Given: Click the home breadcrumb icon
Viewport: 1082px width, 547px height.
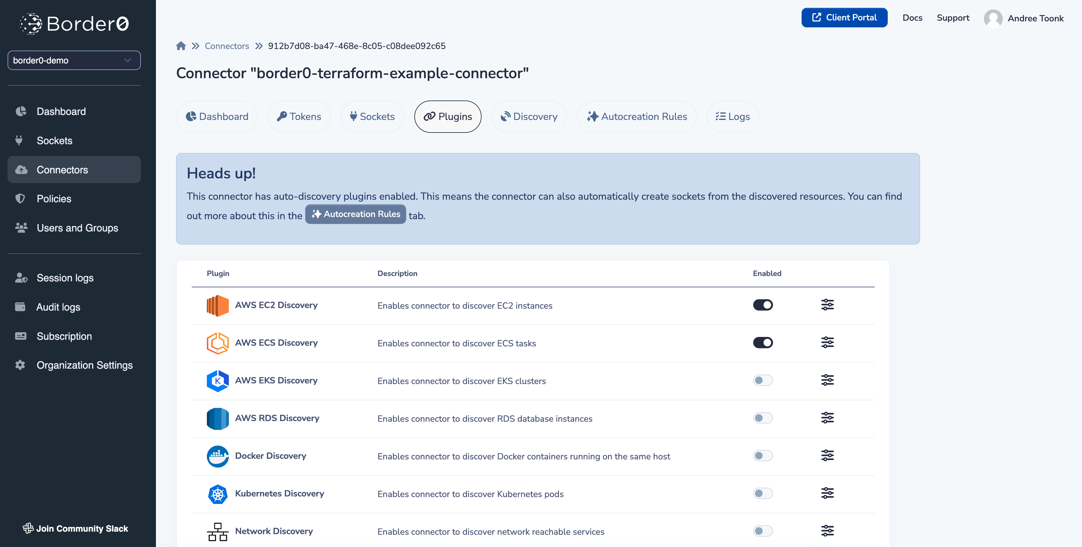Looking at the screenshot, I should point(181,46).
